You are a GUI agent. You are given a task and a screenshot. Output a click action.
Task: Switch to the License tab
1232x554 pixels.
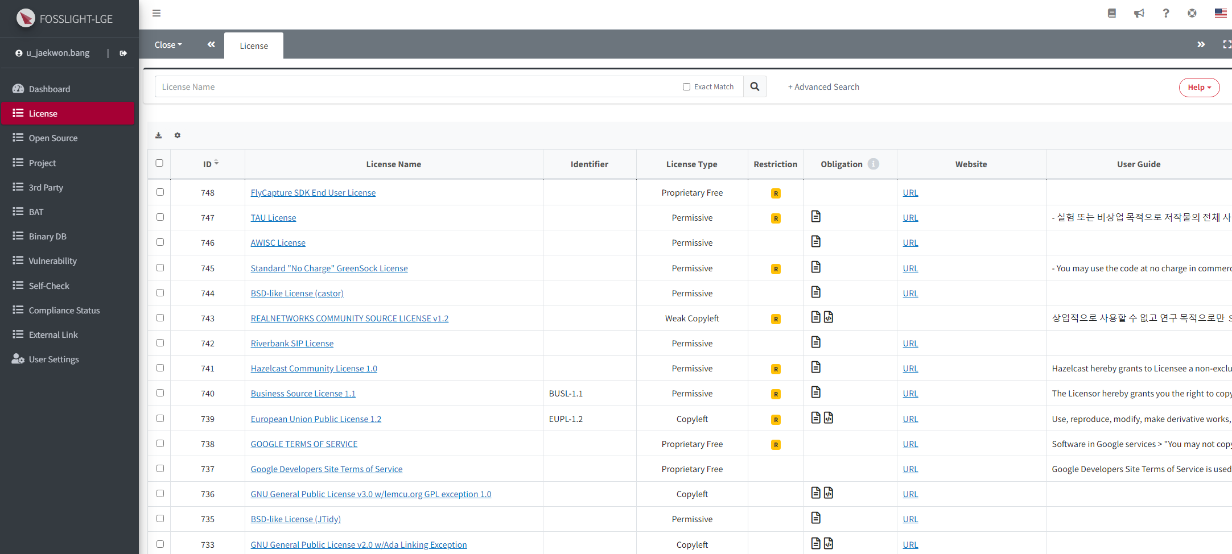[x=254, y=46]
